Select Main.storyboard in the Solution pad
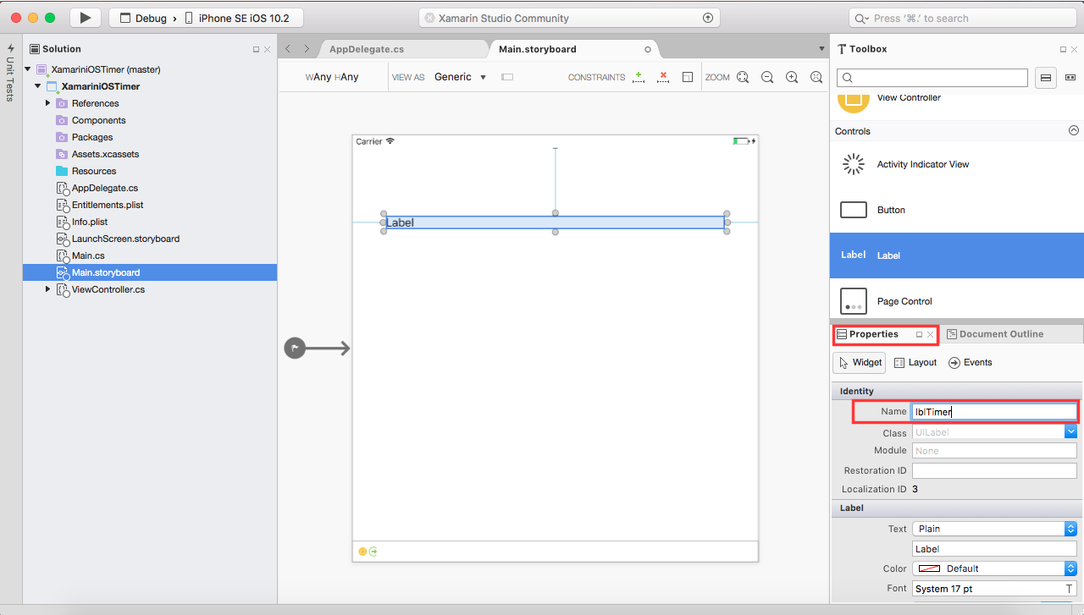Screen dimensions: 1084x615 coord(104,272)
